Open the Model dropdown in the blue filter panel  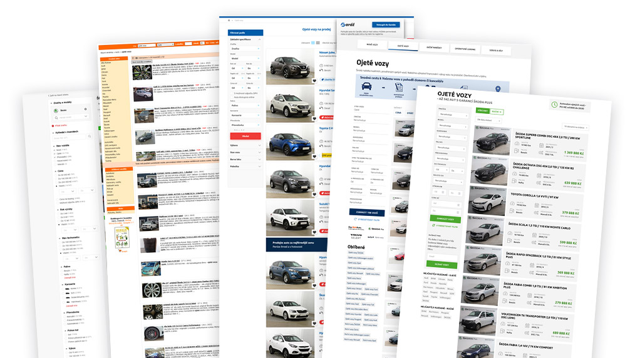point(245,59)
